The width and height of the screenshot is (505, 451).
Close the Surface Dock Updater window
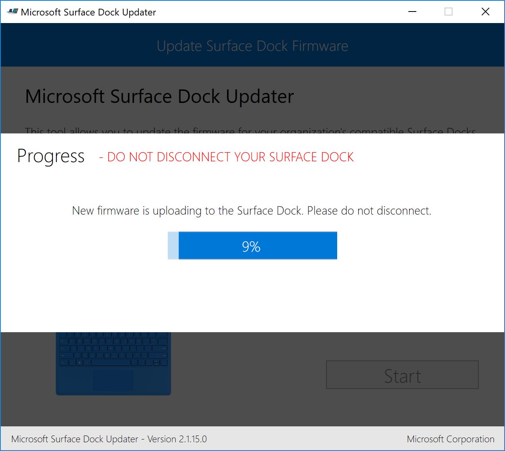coord(485,12)
